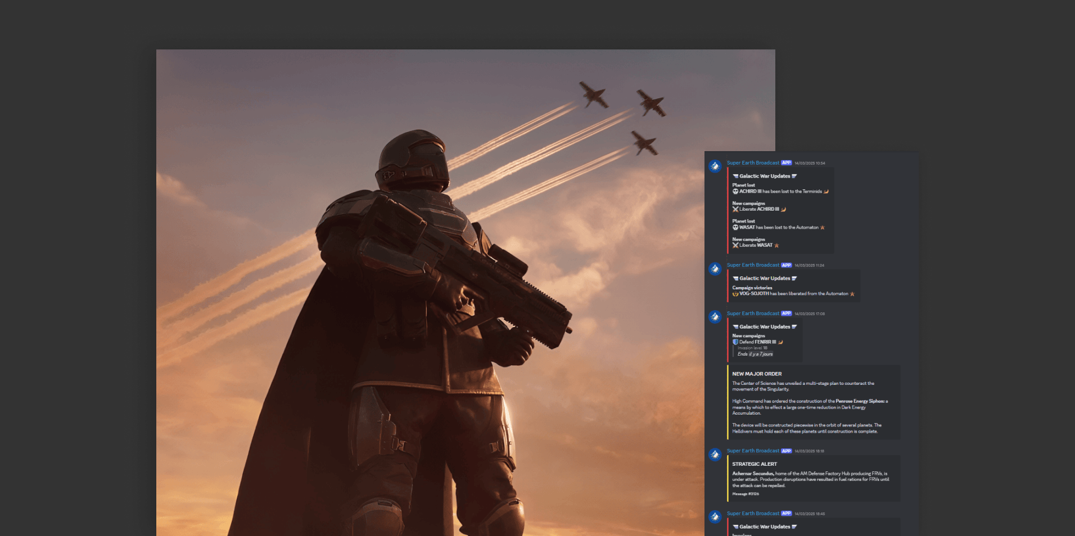Click the 'Invasion level 18' text
The height and width of the screenshot is (536, 1075).
coord(752,348)
